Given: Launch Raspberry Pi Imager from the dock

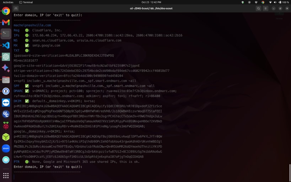Looking at the screenshot, I should (x=6, y=125).
